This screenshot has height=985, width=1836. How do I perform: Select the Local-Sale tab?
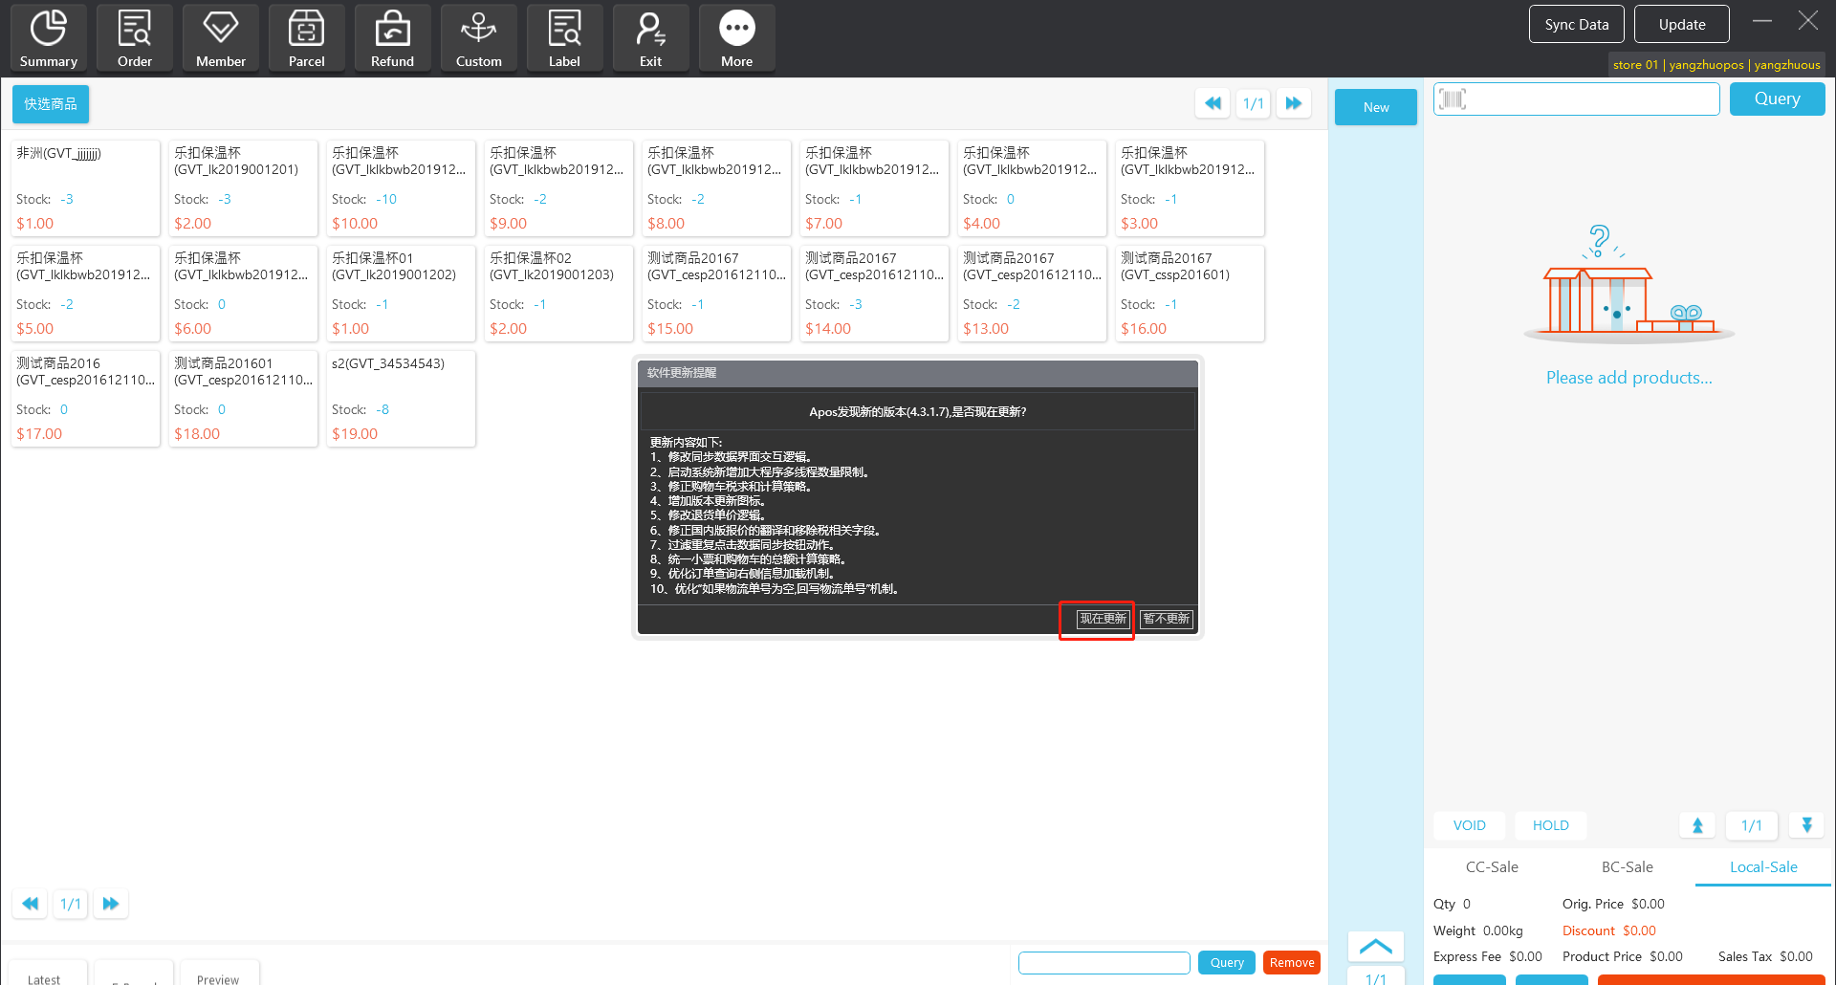tap(1762, 866)
